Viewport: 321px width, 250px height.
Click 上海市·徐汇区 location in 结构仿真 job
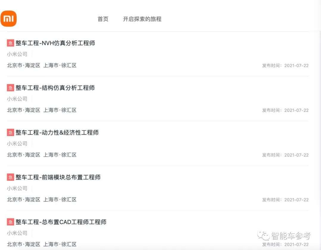click(60, 110)
